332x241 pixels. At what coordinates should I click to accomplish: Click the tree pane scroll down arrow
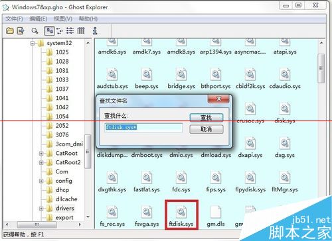click(x=88, y=217)
